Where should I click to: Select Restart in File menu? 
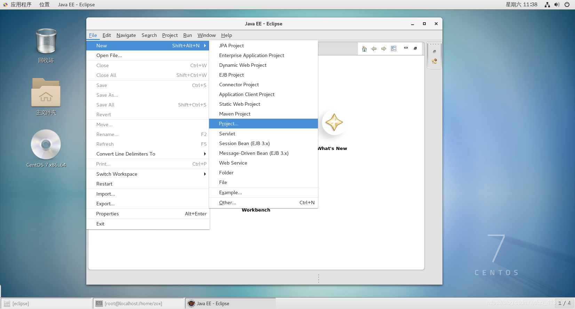coord(148,184)
